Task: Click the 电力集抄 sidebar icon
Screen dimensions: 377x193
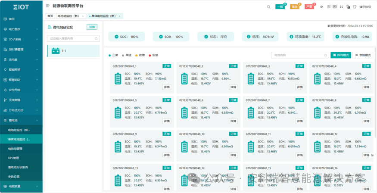Action: (x=5, y=29)
